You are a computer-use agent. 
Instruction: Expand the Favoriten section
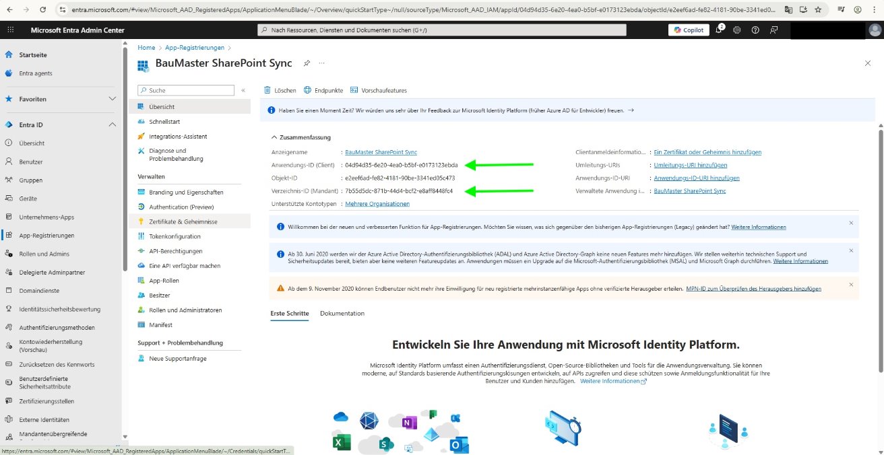tap(113, 99)
